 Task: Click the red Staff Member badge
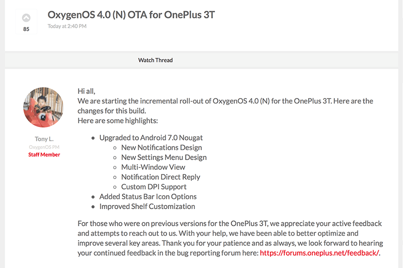pyautogui.click(x=43, y=155)
